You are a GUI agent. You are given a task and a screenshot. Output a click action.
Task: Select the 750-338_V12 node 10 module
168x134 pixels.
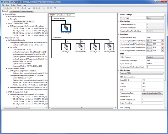(66, 47)
